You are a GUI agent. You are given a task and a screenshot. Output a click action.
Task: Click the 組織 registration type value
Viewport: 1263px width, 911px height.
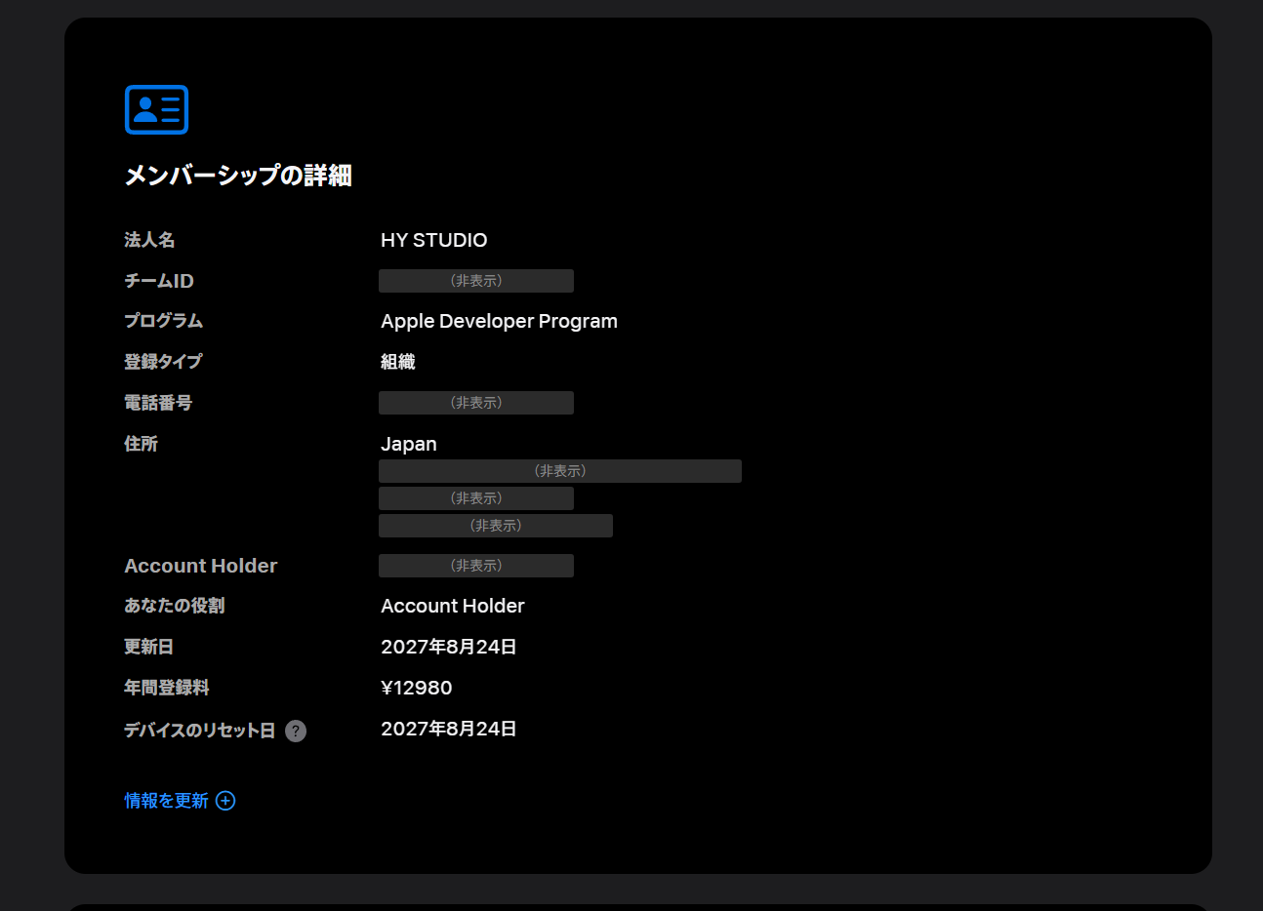pos(398,362)
